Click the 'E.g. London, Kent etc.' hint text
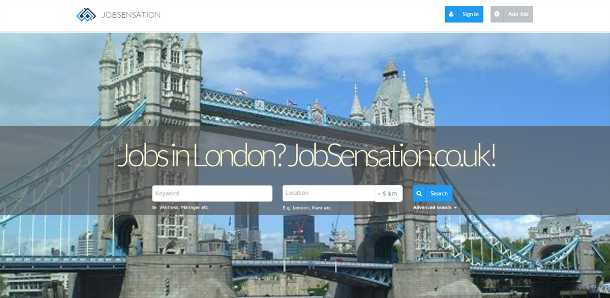This screenshot has width=610, height=298. [x=307, y=208]
